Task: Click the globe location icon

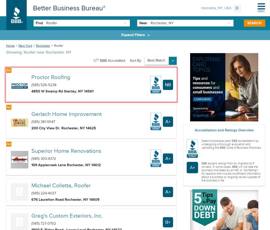Action: (x=237, y=8)
